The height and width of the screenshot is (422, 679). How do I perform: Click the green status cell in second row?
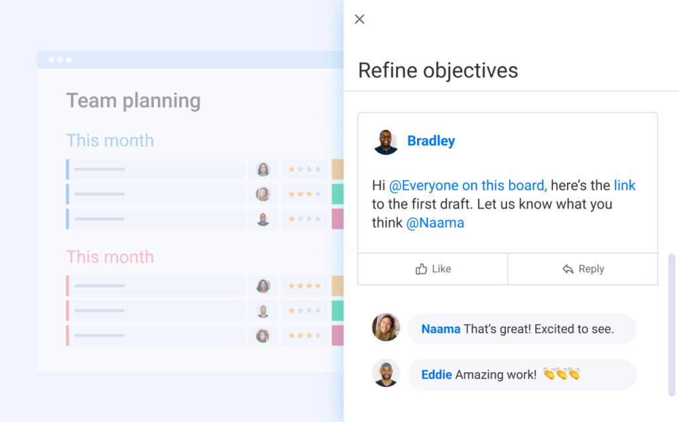(338, 194)
